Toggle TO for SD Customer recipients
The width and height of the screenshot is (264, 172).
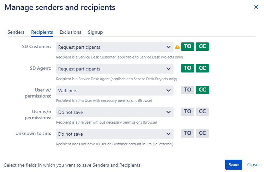188,46
